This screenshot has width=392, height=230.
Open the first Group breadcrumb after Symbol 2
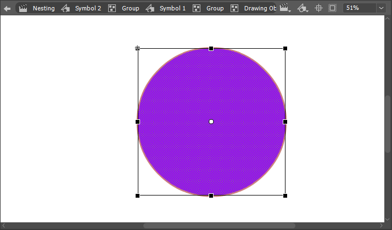[130, 8]
